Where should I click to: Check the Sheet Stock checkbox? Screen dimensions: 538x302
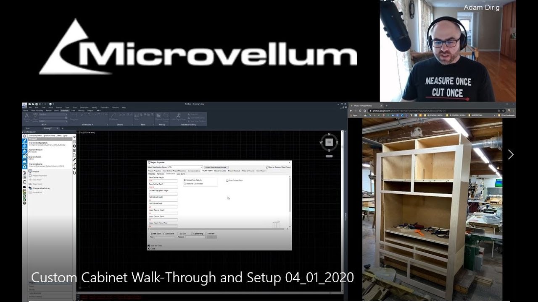150,234
